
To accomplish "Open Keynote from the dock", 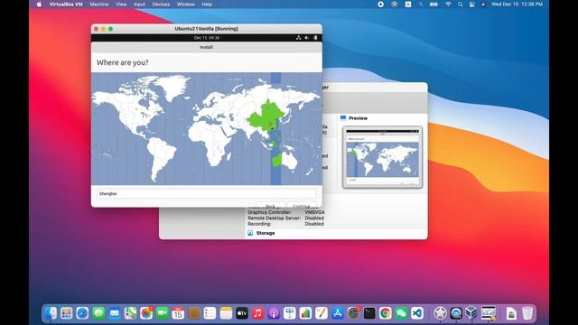I will tap(290, 313).
